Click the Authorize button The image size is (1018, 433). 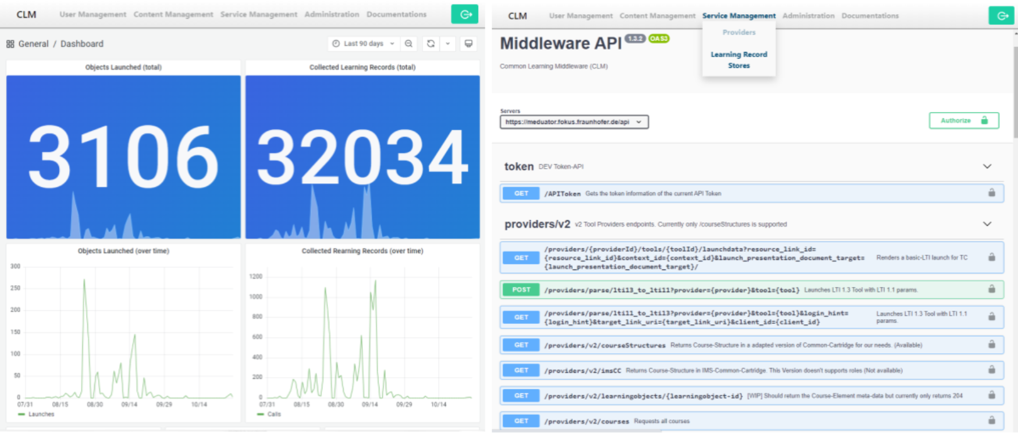964,121
